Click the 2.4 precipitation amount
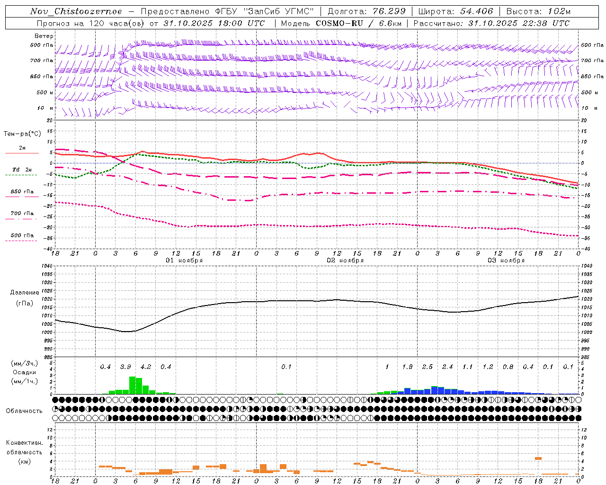Image resolution: width=606 pixels, height=485 pixels. [447, 367]
